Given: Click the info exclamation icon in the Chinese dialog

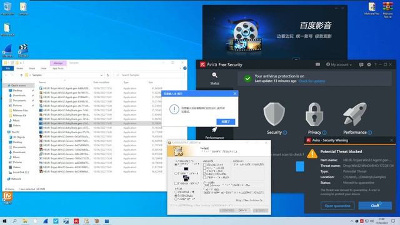Looking at the screenshot, I should (x=174, y=109).
